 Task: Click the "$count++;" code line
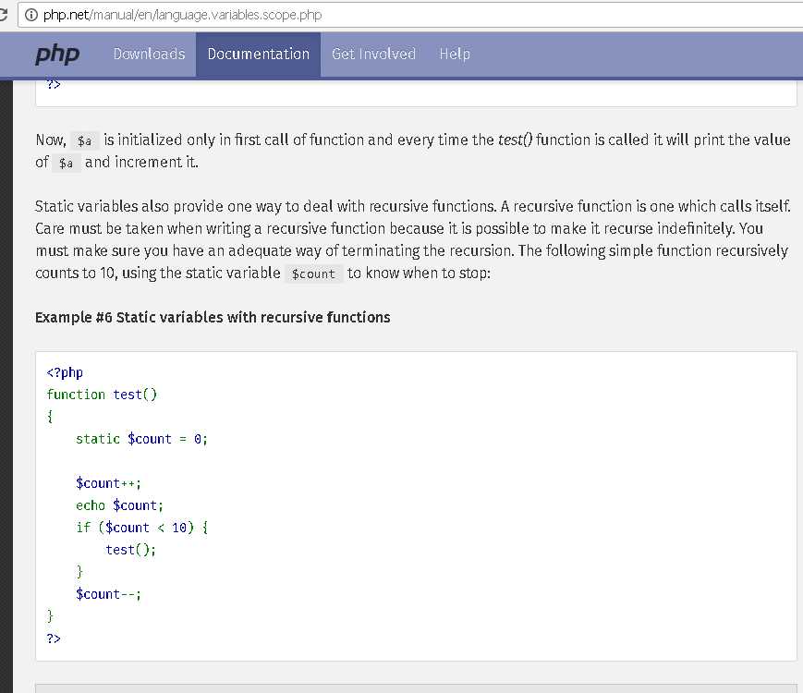pyautogui.click(x=108, y=483)
